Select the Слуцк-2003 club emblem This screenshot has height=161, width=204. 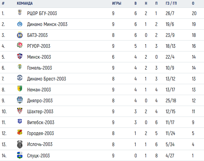pos(20,155)
